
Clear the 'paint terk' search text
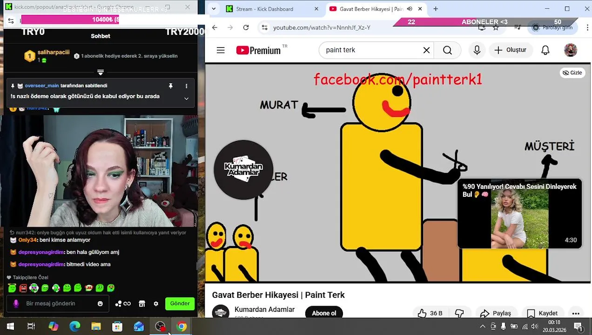coord(426,50)
